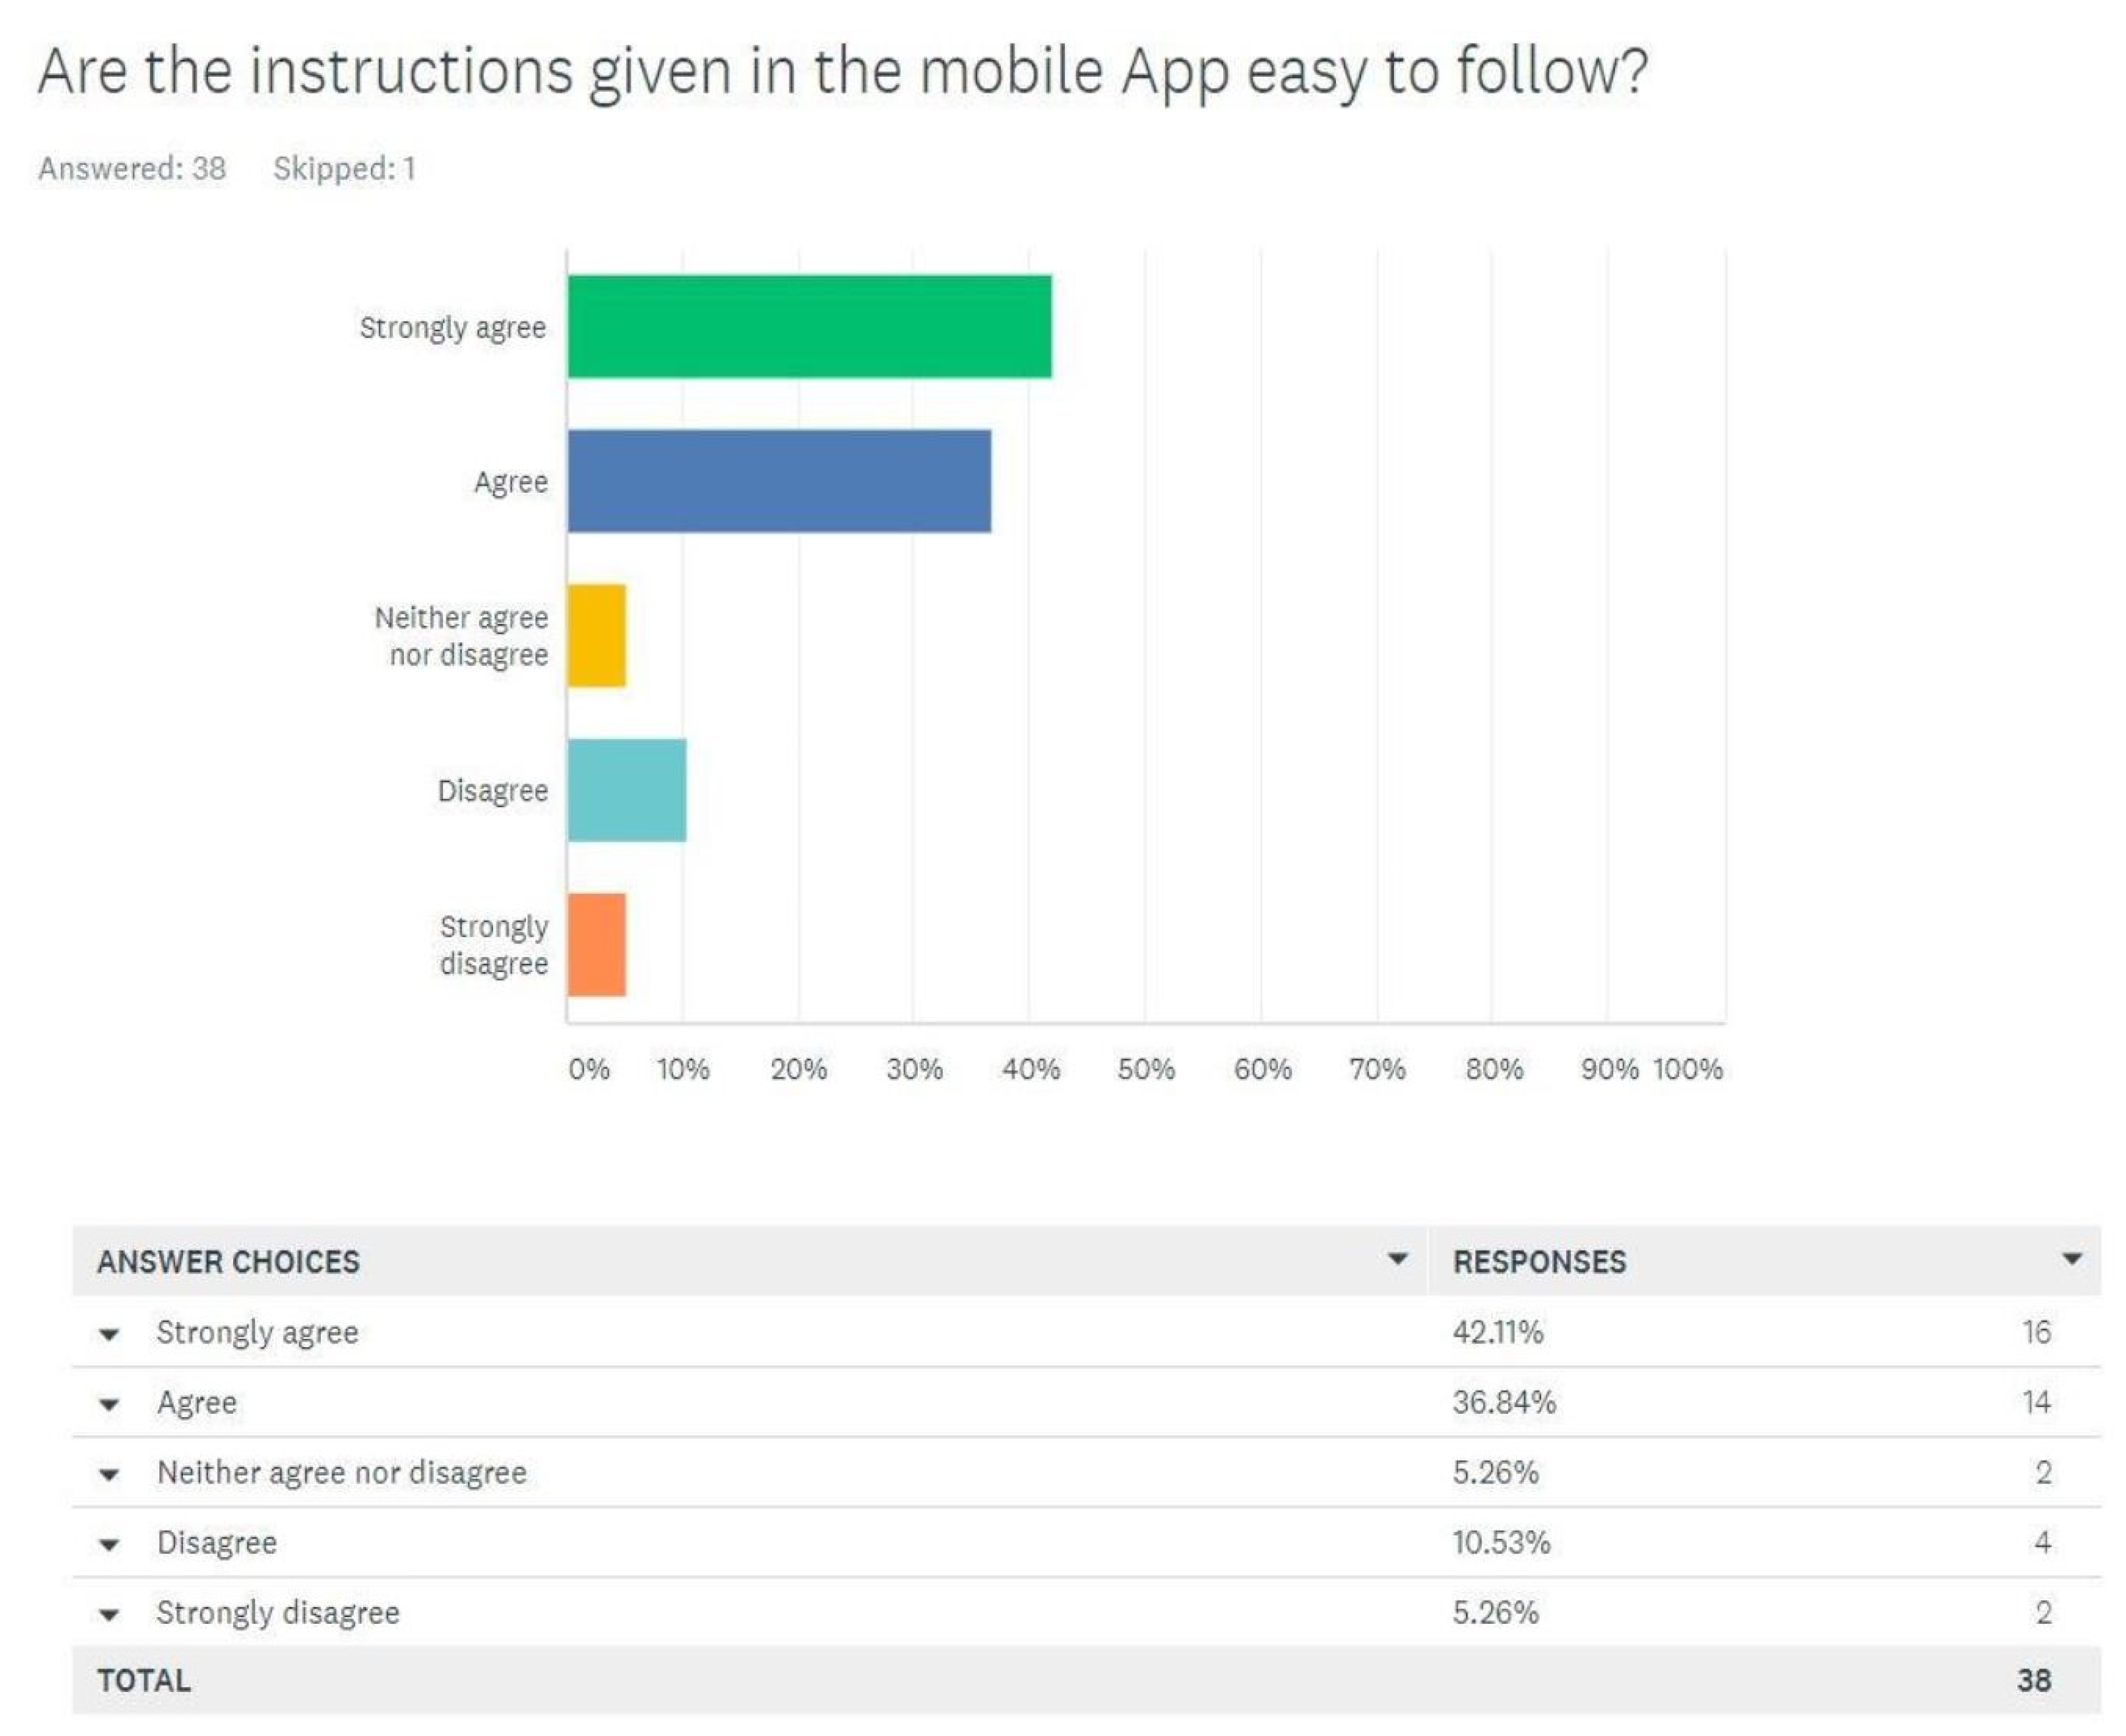Expand the Neither agree nor disagree arrow
This screenshot has width=2126, height=1736.
coord(109,1474)
